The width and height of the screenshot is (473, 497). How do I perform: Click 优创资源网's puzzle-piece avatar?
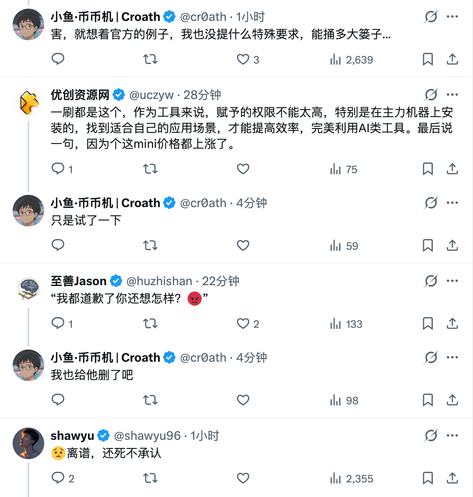[x=28, y=103]
